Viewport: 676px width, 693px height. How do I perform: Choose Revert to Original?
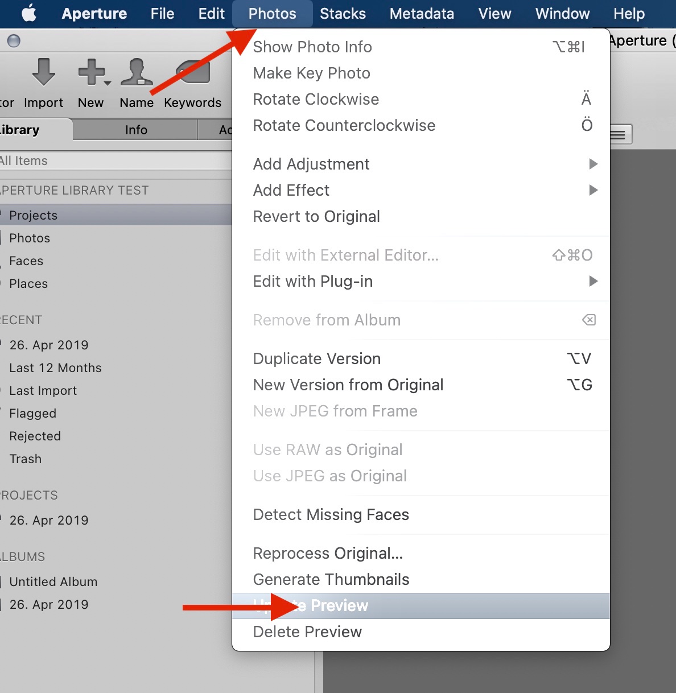[x=421, y=216]
